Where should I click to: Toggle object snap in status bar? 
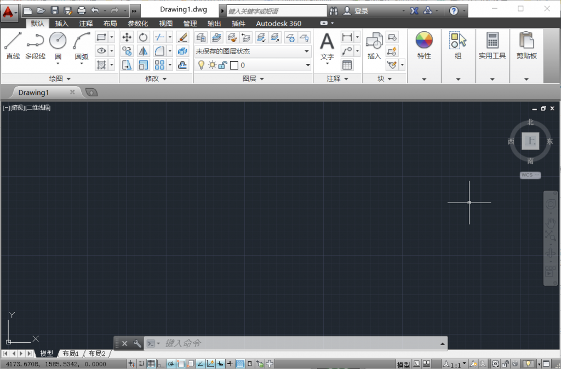(x=181, y=364)
